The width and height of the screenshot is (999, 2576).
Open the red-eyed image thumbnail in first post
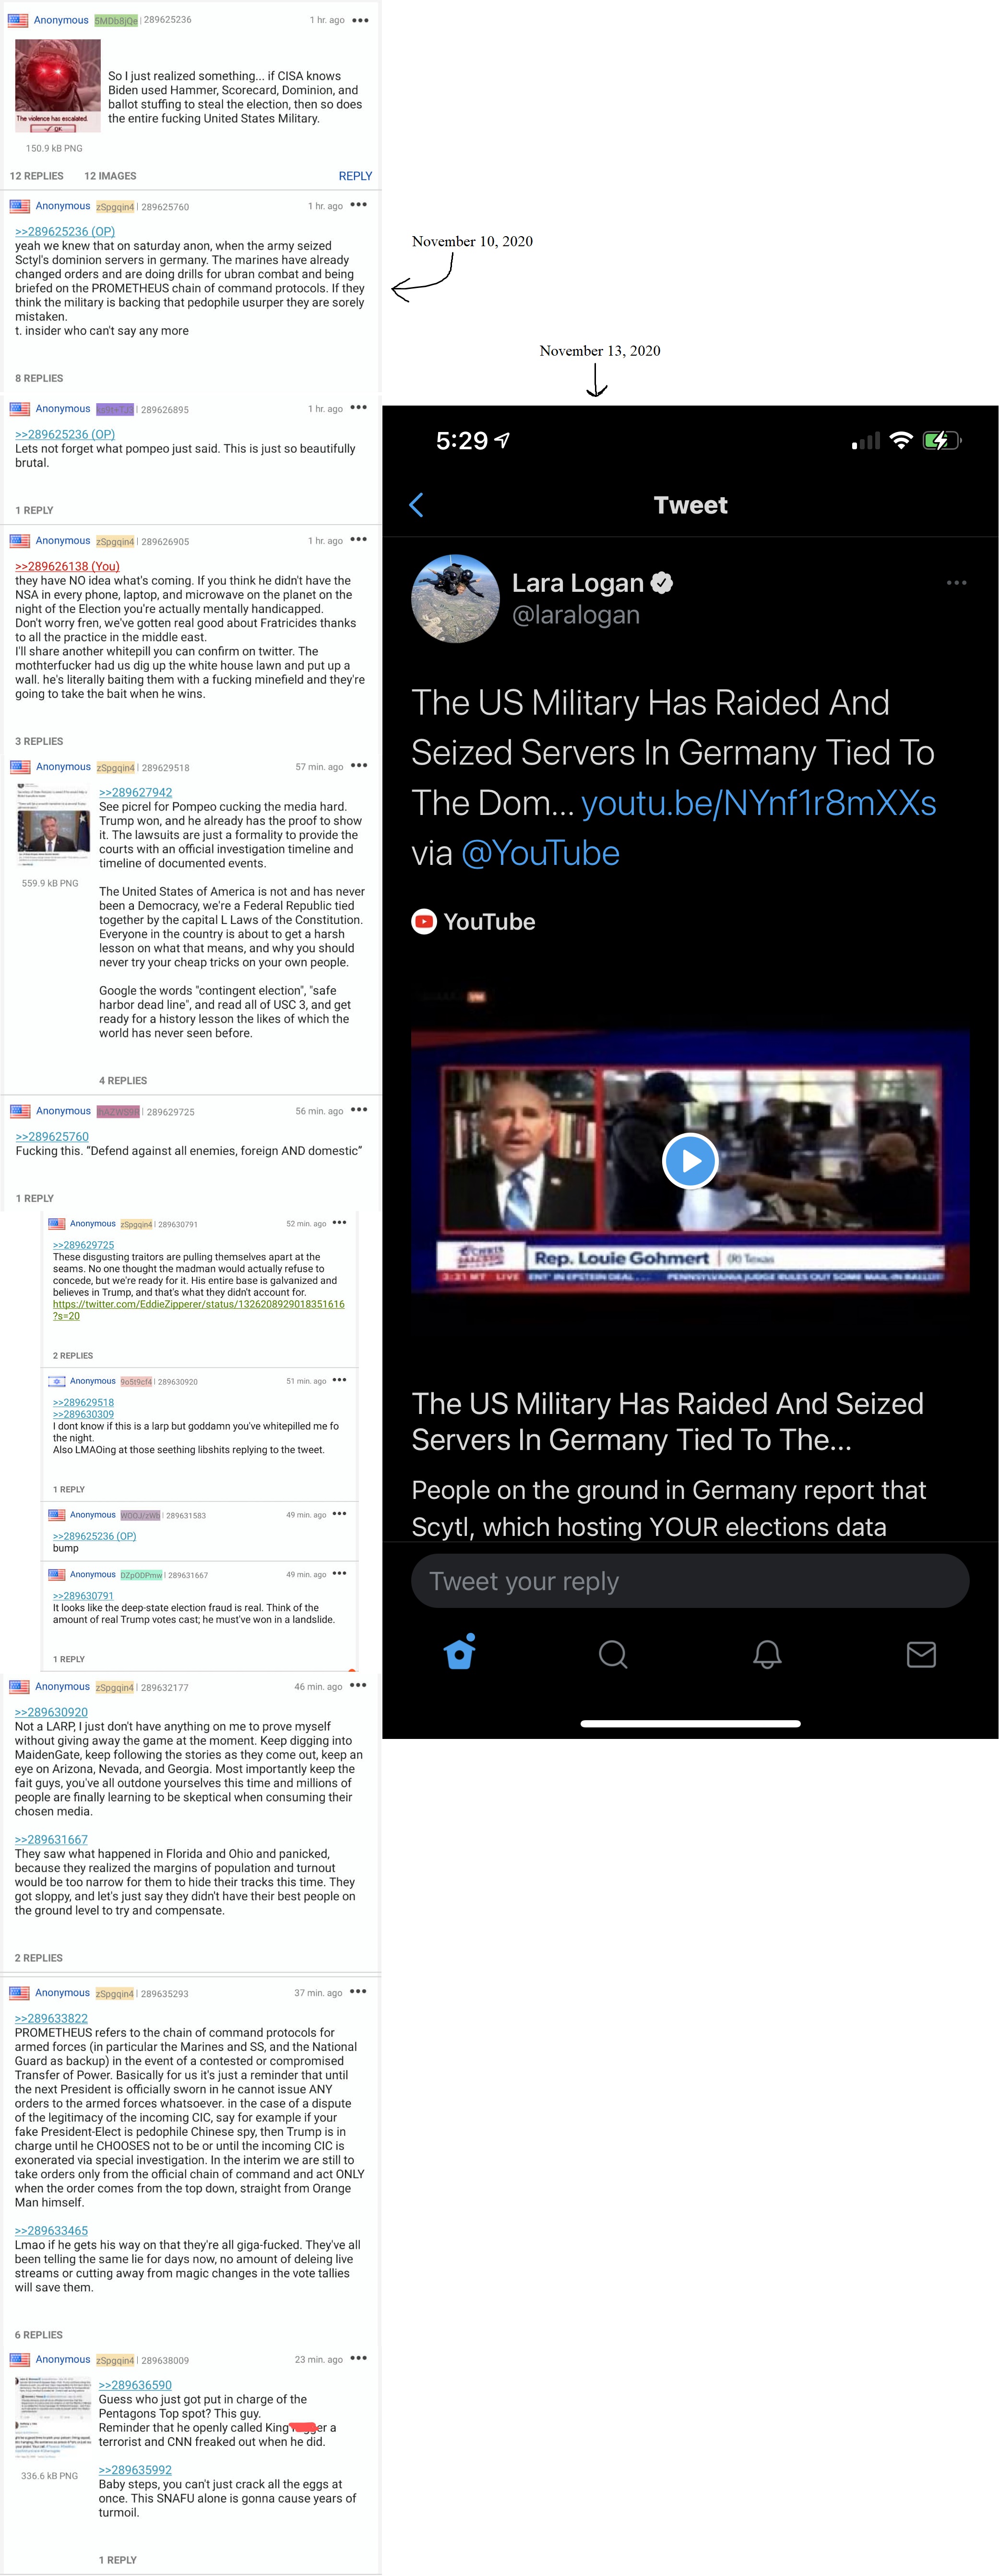[x=58, y=87]
